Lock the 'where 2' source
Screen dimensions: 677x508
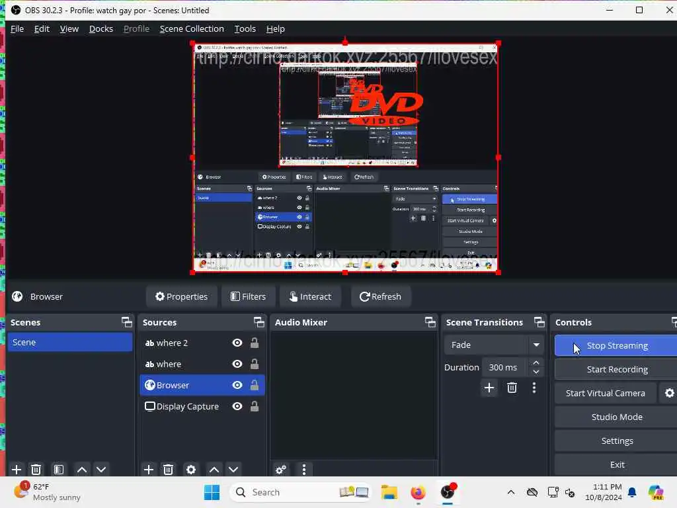pyautogui.click(x=255, y=343)
